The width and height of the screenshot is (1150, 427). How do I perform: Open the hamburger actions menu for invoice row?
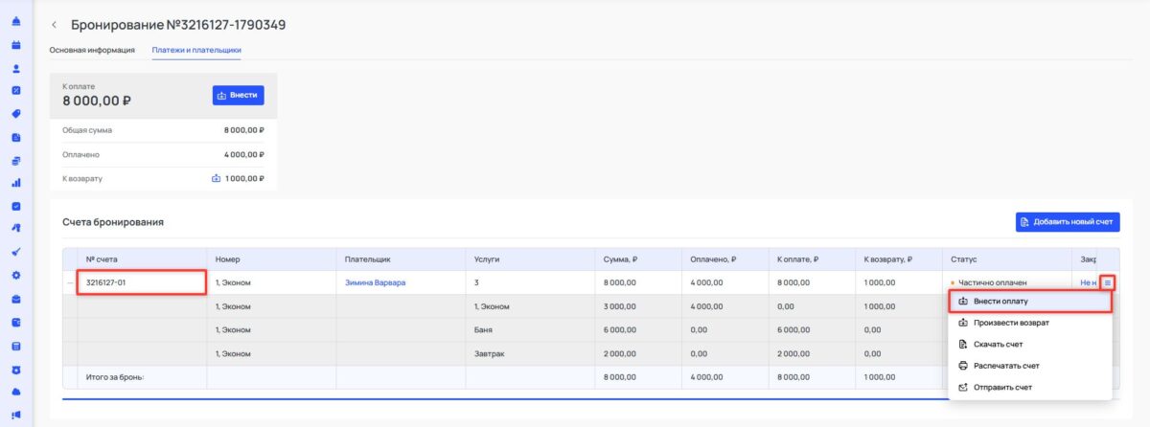(x=1108, y=282)
